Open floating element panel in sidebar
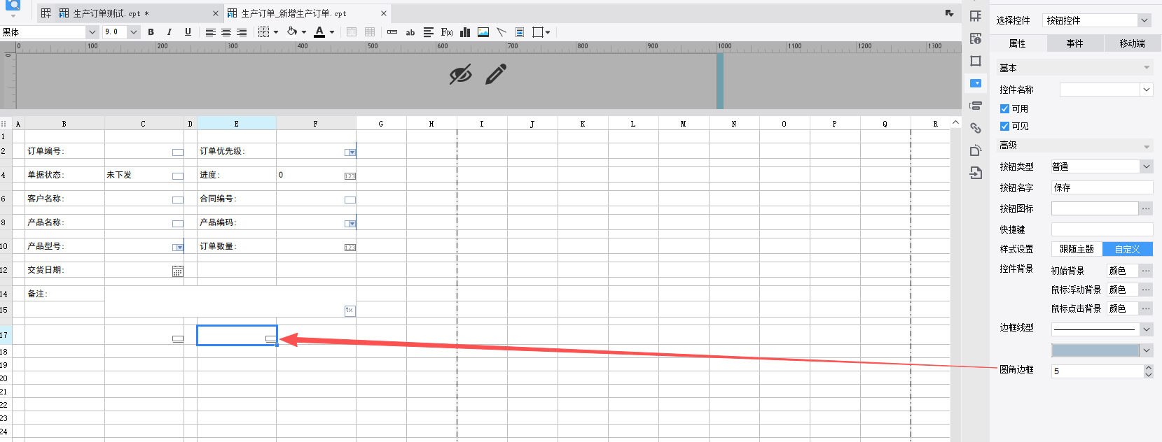The height and width of the screenshot is (442, 1162). click(976, 61)
